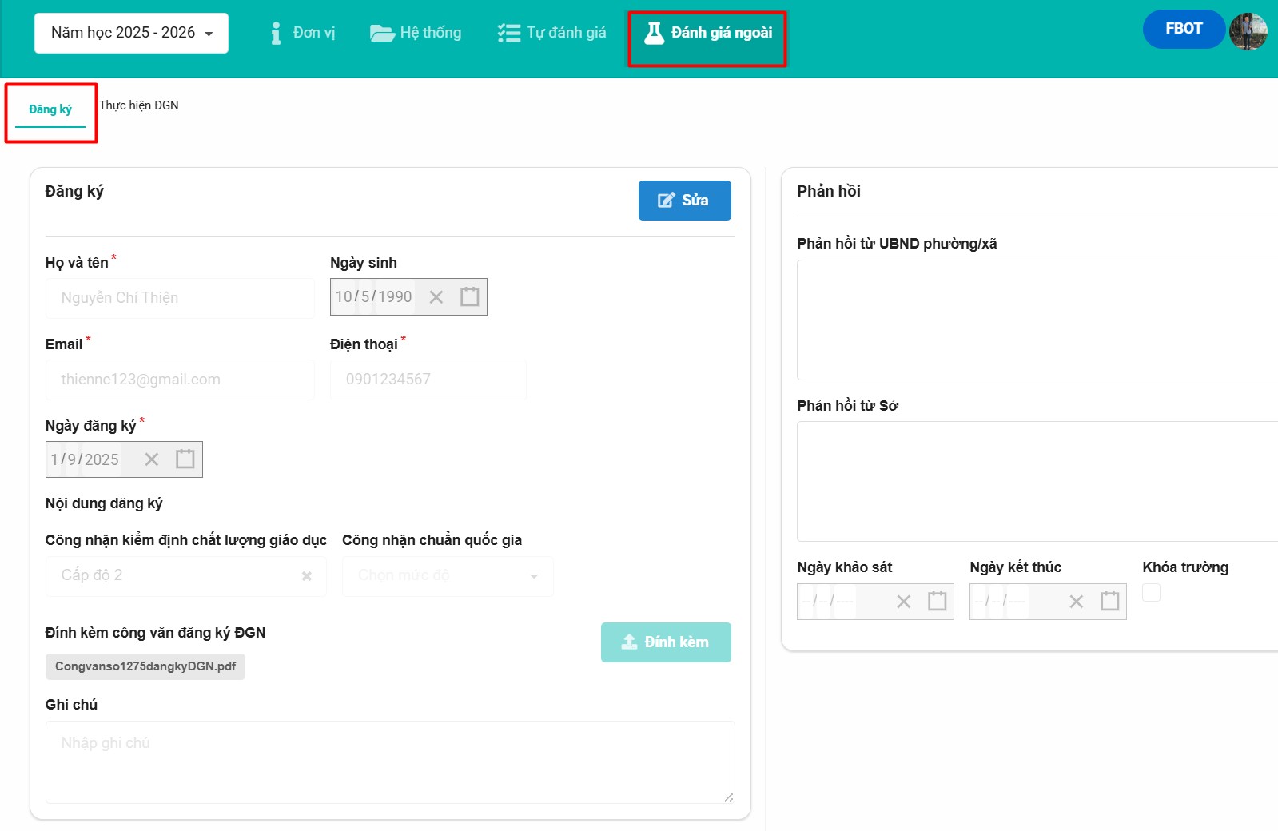The image size is (1278, 831).
Task: Toggle the Khóa trường checkbox
Action: coord(1151,593)
